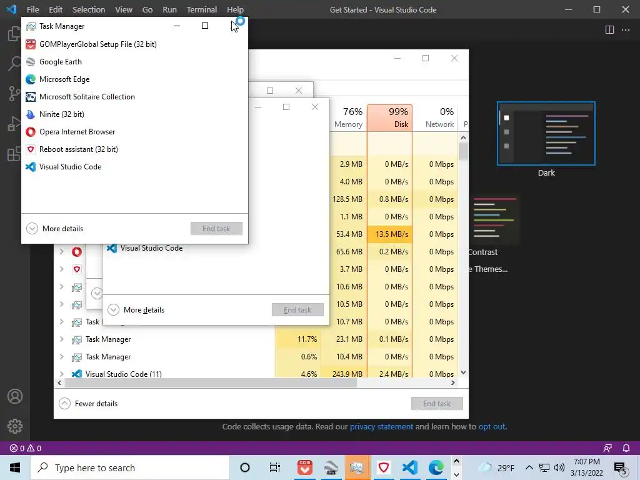The width and height of the screenshot is (640, 480).
Task: Expand the Task Manager row using 0.6% CPU
Action: point(62,357)
